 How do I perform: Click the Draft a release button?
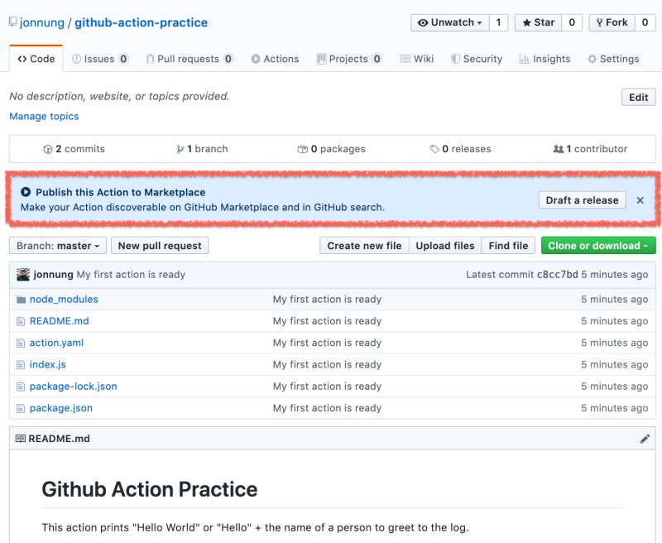coord(582,199)
